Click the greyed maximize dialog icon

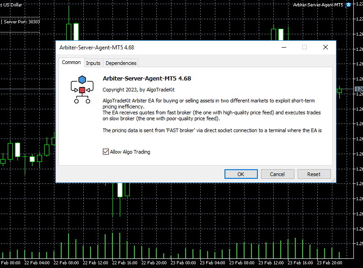tap(304, 47)
